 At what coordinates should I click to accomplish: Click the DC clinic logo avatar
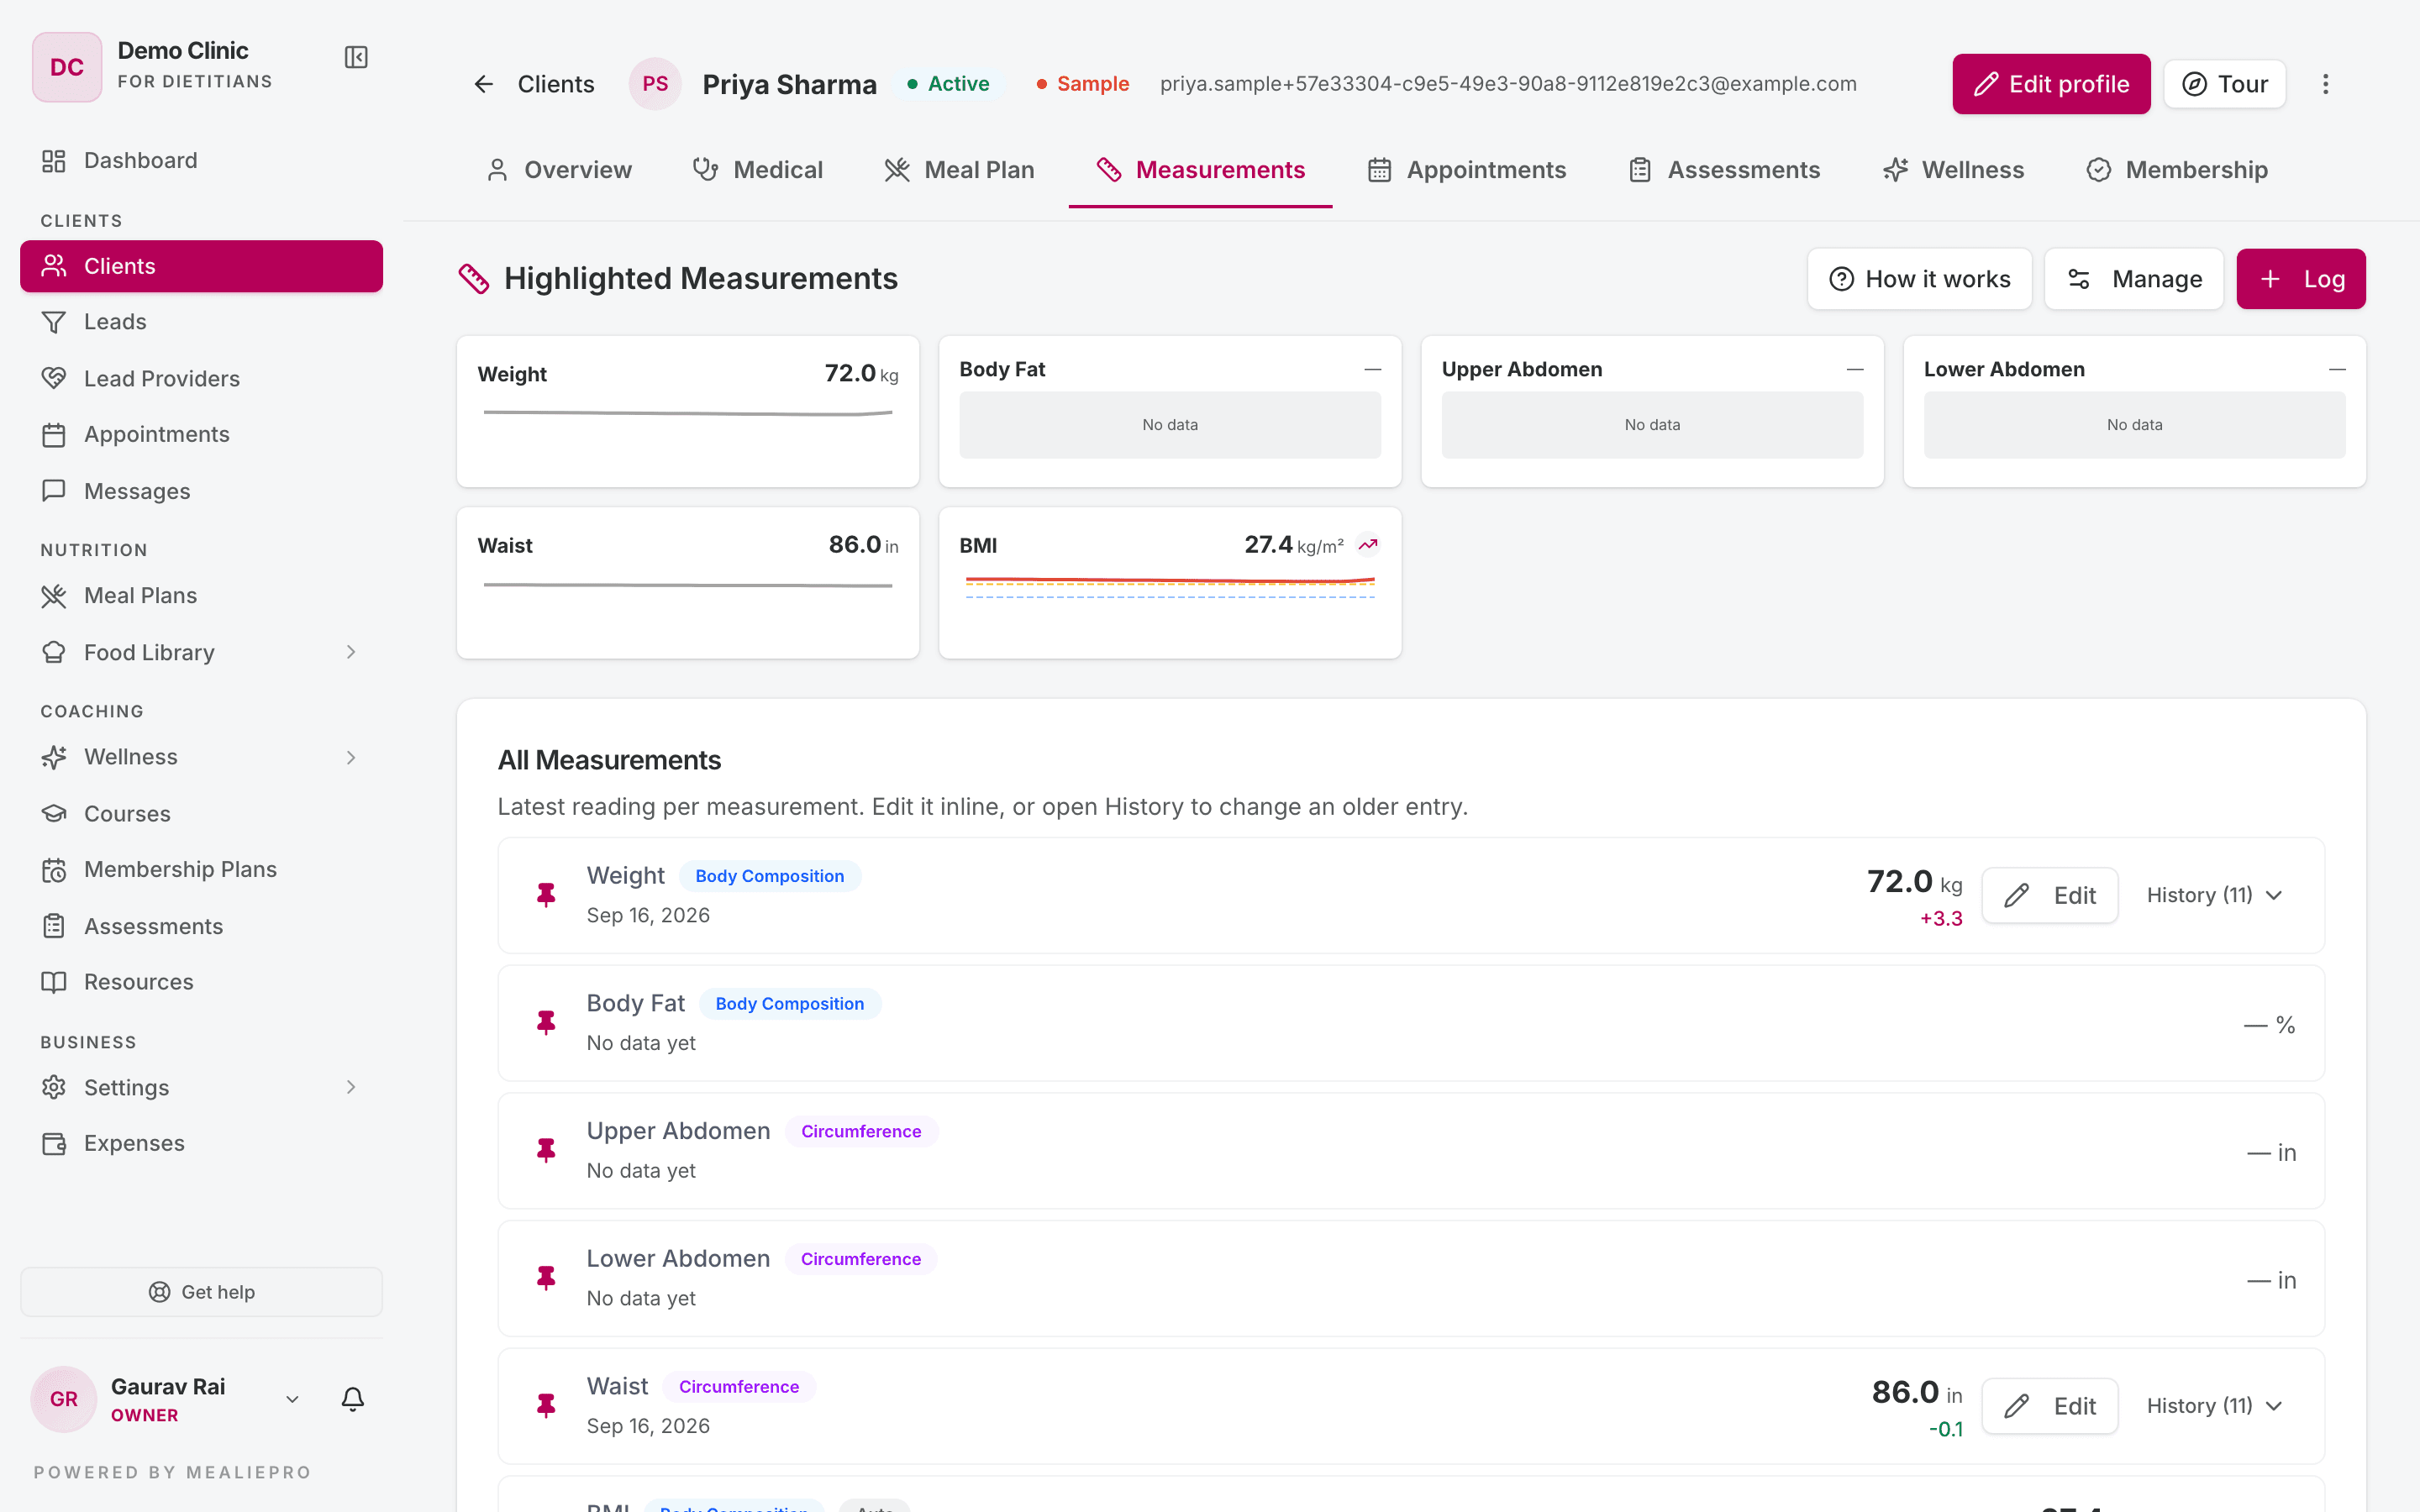(67, 67)
